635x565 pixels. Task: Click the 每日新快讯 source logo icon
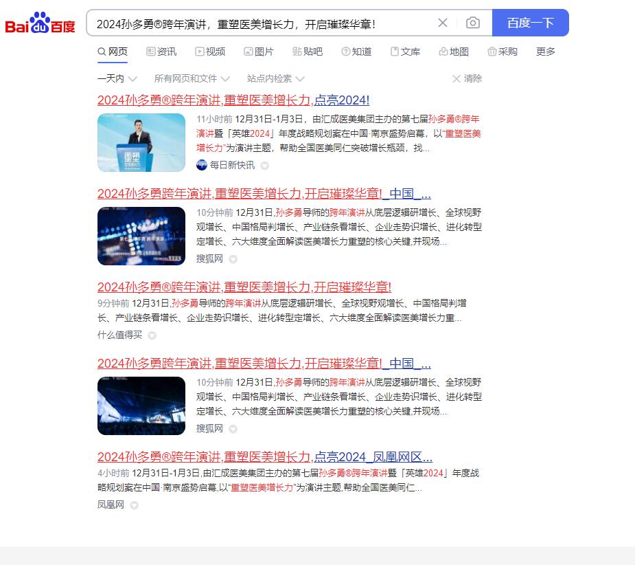coord(202,165)
